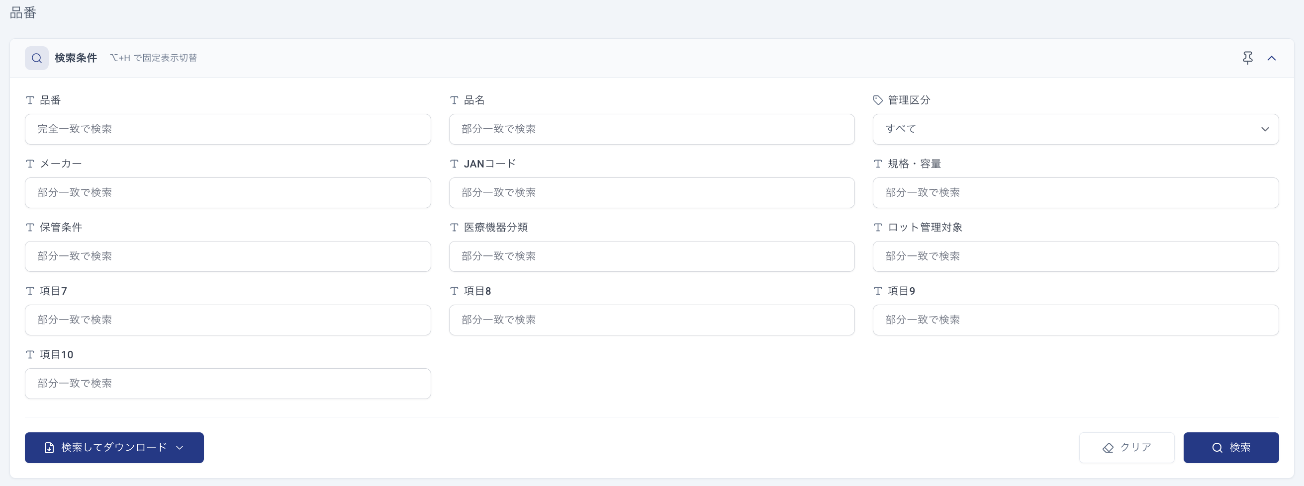The height and width of the screenshot is (486, 1304).
Task: Click into the JANコード input field
Action: [652, 193]
